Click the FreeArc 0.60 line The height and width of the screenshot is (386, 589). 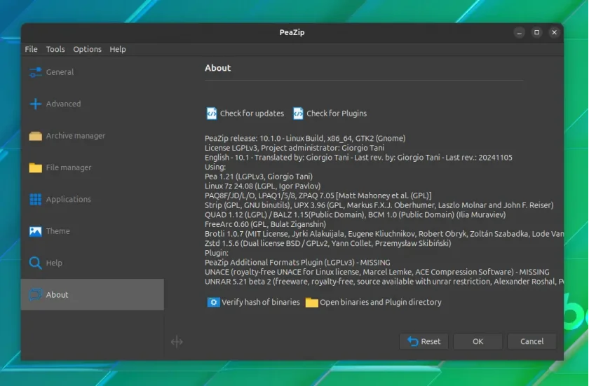pyautogui.click(x=265, y=224)
